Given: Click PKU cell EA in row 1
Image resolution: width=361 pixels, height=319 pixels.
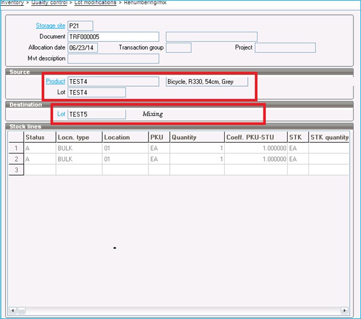Looking at the screenshot, I should coord(159,148).
